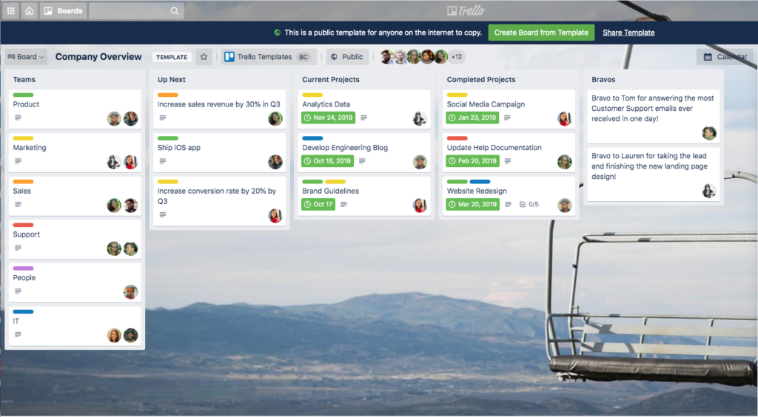The height and width of the screenshot is (417, 758).
Task: Open Develop Engineering Blog card
Action: [364, 152]
